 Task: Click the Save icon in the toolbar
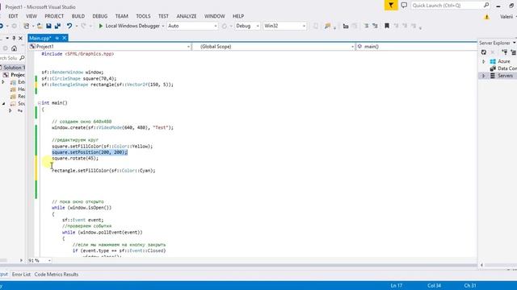point(48,26)
